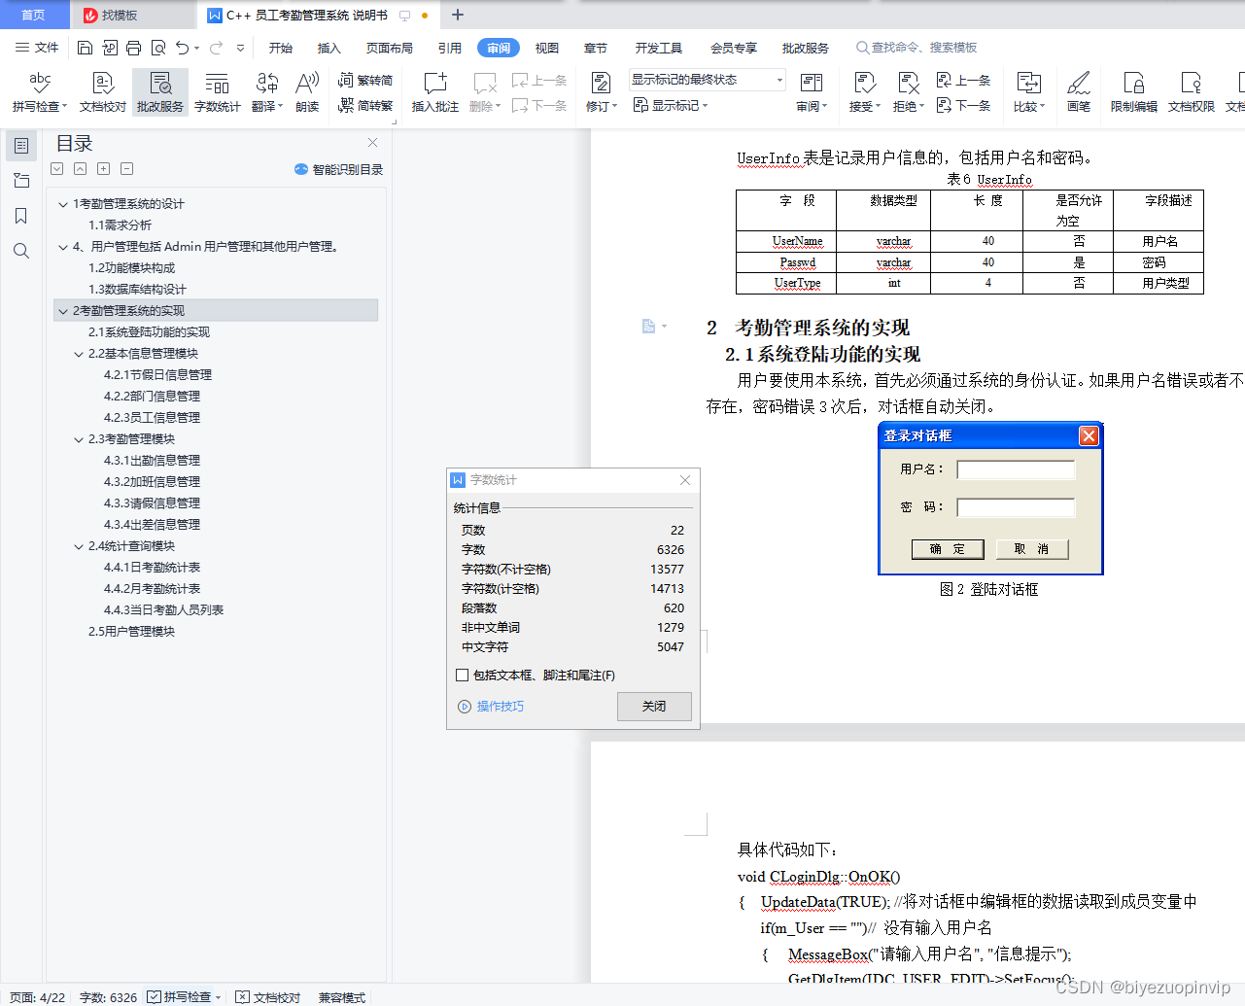Click the search commands field (查找命令)
1245x1006 pixels.
tap(916, 48)
